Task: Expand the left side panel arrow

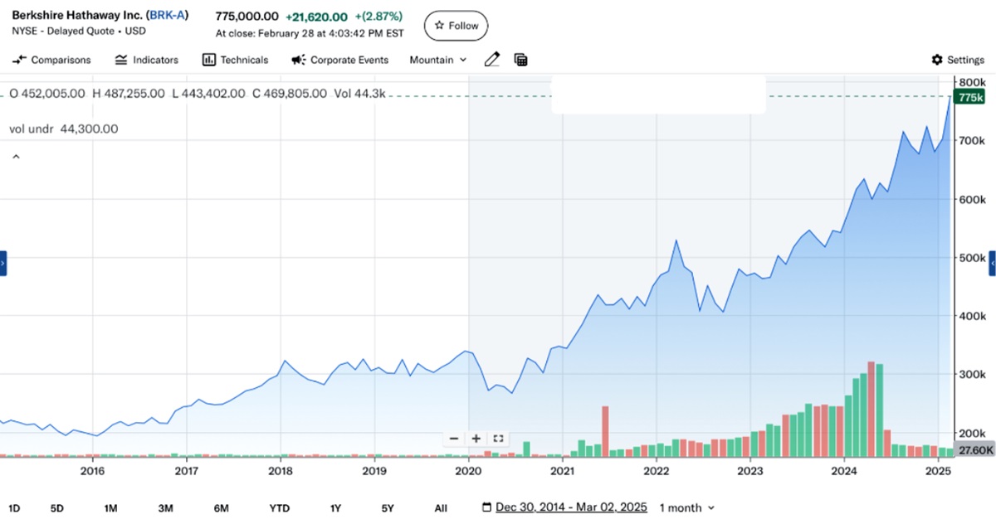Action: 3,263
